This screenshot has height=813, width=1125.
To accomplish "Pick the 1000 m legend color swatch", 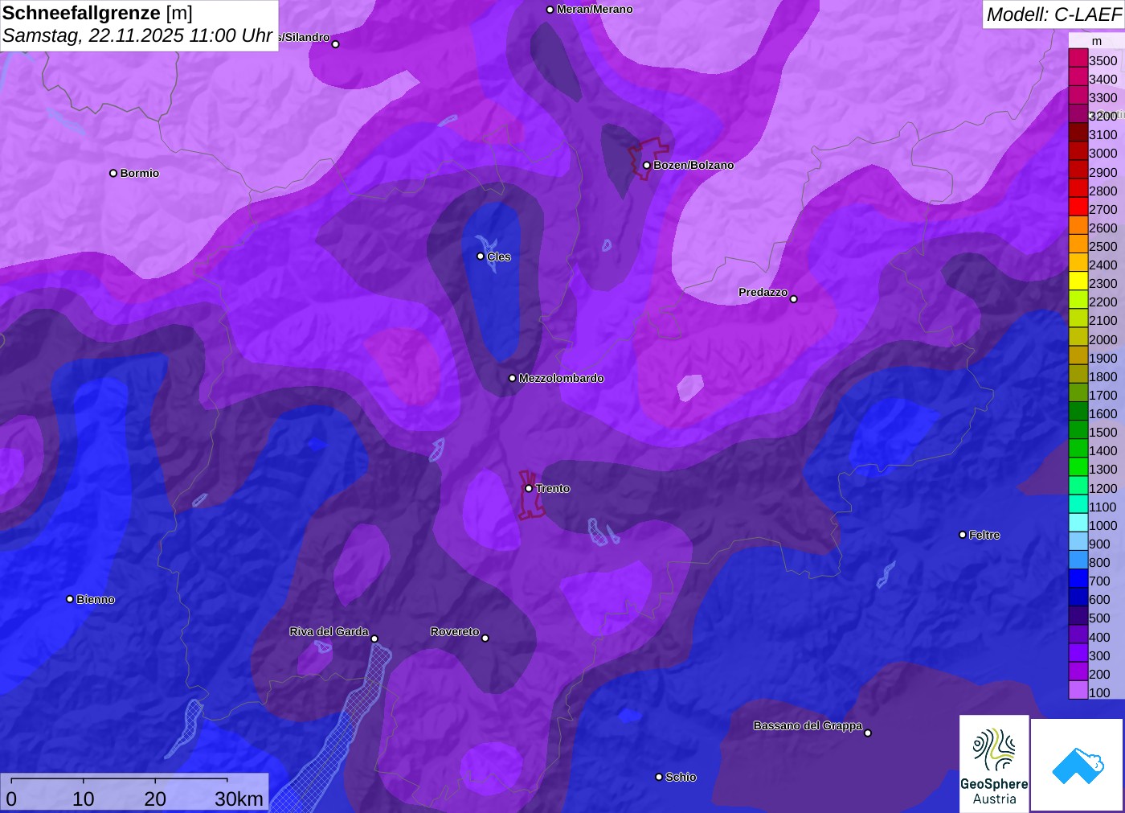I will [x=1078, y=524].
